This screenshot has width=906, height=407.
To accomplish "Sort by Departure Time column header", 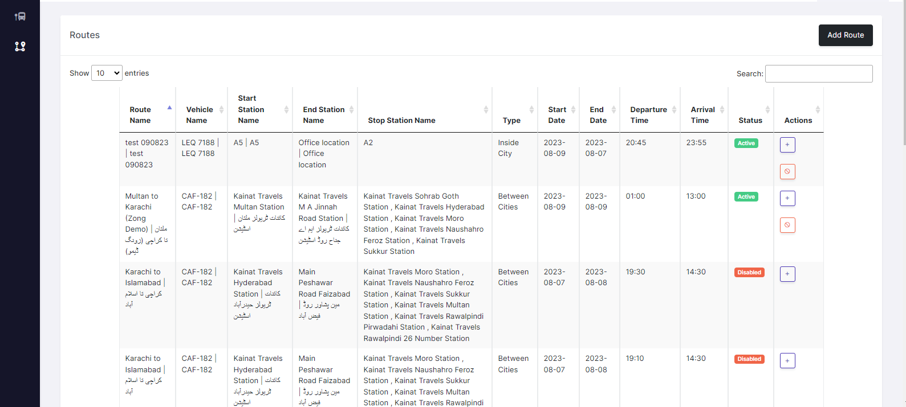I will click(649, 114).
